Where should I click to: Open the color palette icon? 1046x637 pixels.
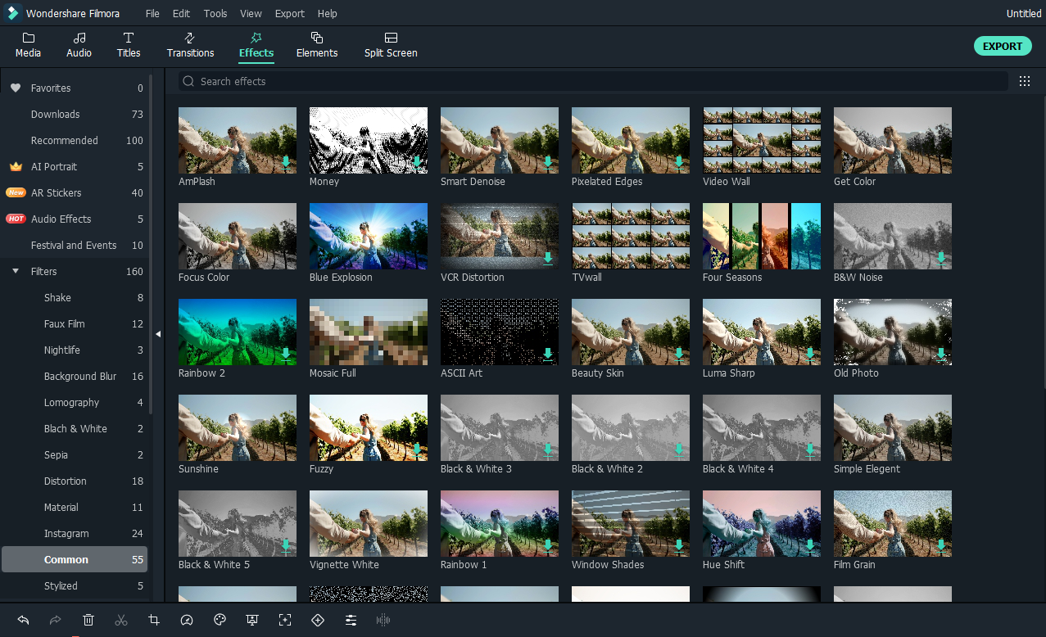coord(220,620)
